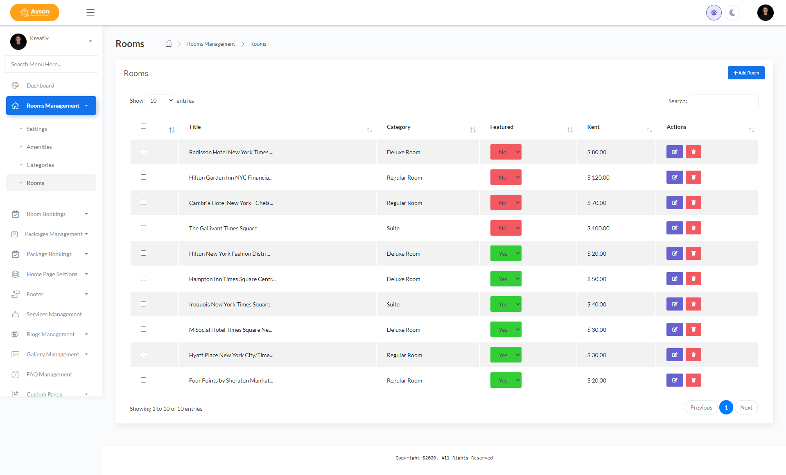Click the hamburger menu icon
Screen dimensions: 786x475
click(90, 12)
